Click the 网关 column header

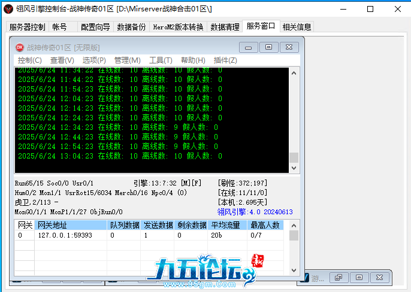(x=25, y=225)
